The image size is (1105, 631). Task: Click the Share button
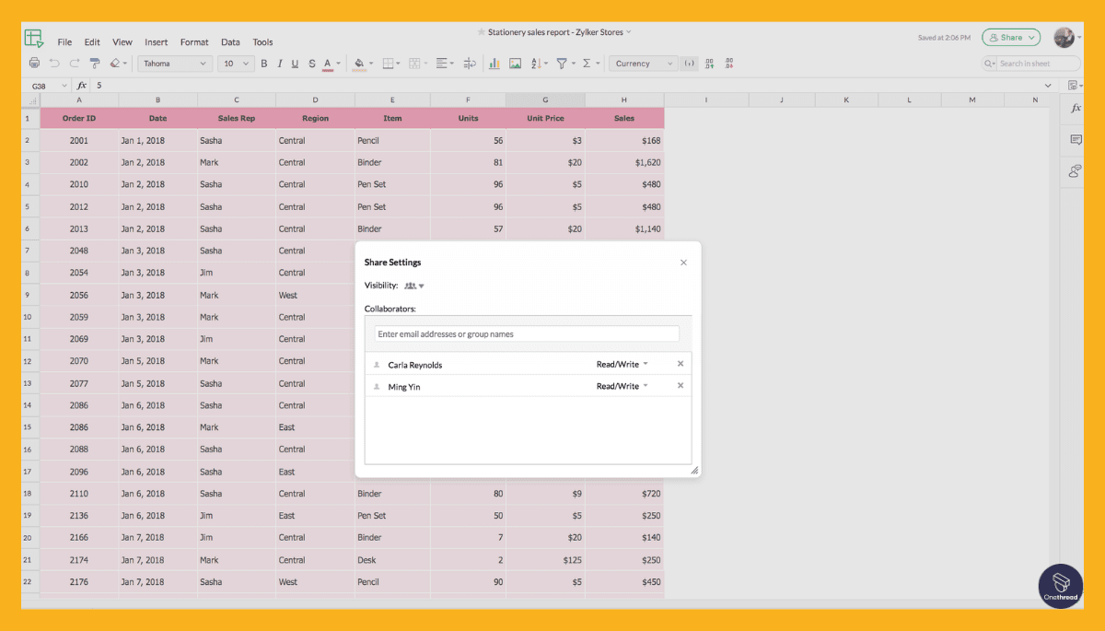(x=1010, y=37)
